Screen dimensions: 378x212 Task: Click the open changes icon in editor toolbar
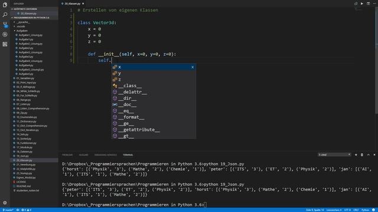(356, 4)
